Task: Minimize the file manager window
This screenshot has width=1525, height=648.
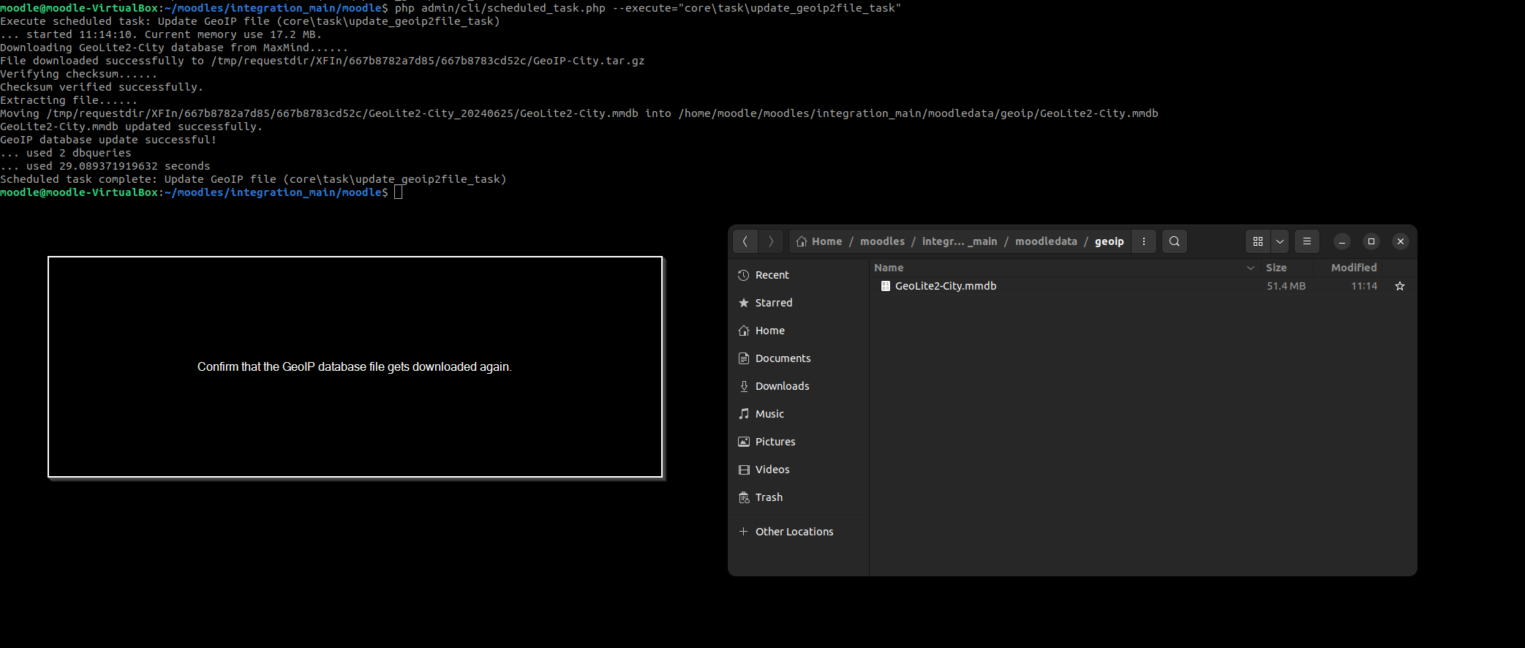Action: [x=1342, y=241]
